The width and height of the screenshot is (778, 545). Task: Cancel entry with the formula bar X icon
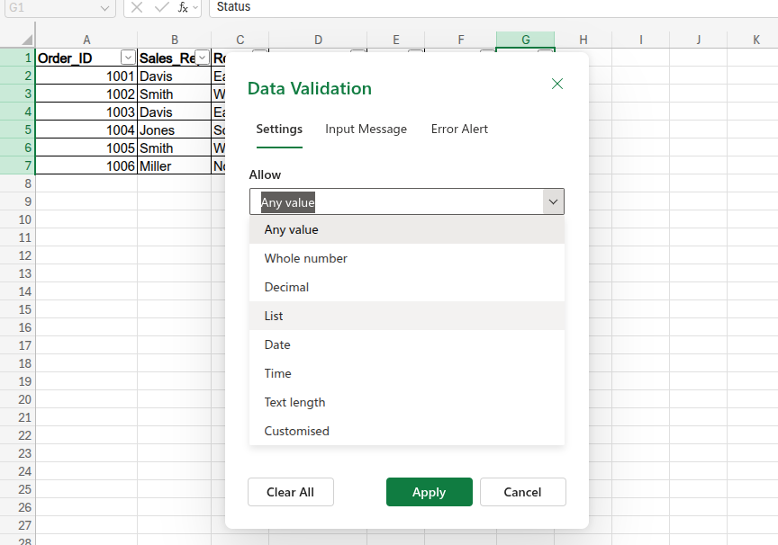(135, 7)
